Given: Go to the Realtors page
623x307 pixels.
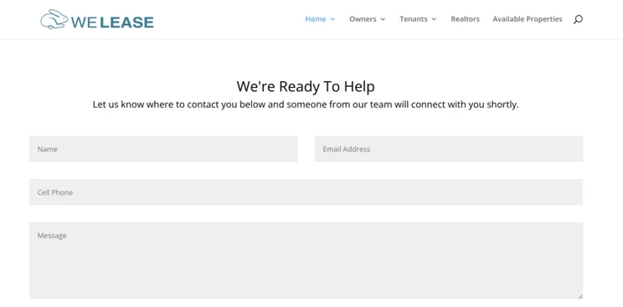Looking at the screenshot, I should 466,19.
